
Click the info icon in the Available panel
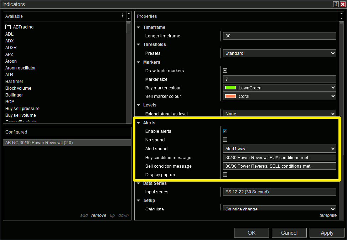(122, 16)
